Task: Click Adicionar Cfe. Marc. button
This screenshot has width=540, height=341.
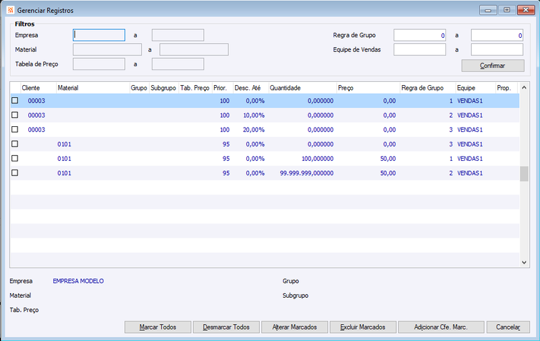Action: click(x=441, y=327)
